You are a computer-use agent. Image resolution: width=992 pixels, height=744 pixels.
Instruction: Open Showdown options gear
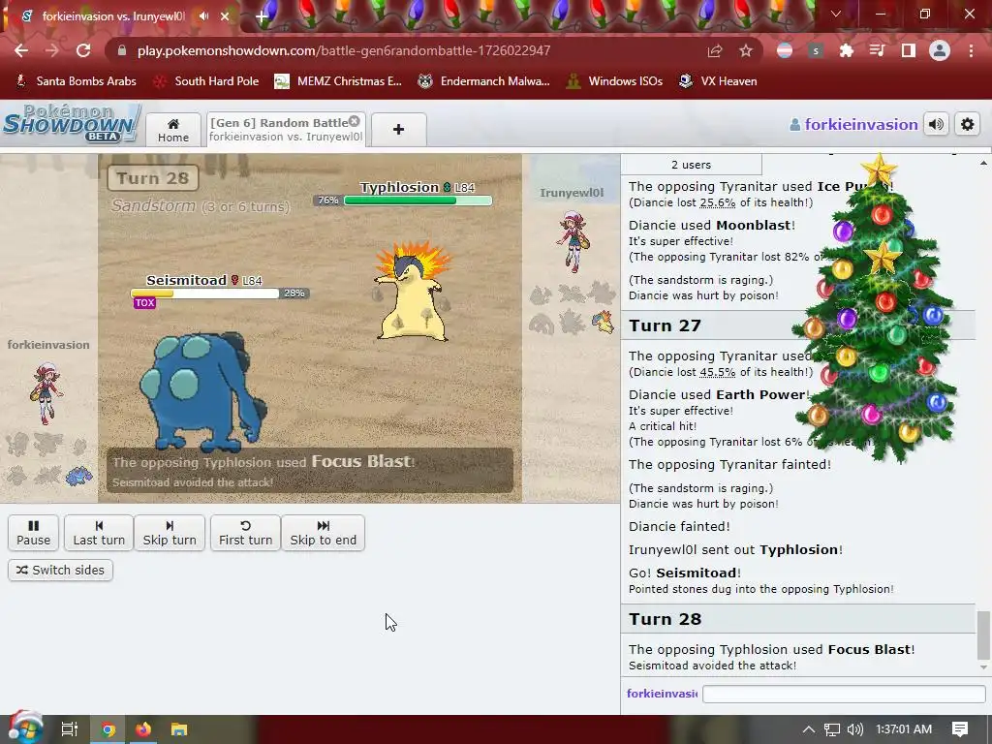click(968, 125)
